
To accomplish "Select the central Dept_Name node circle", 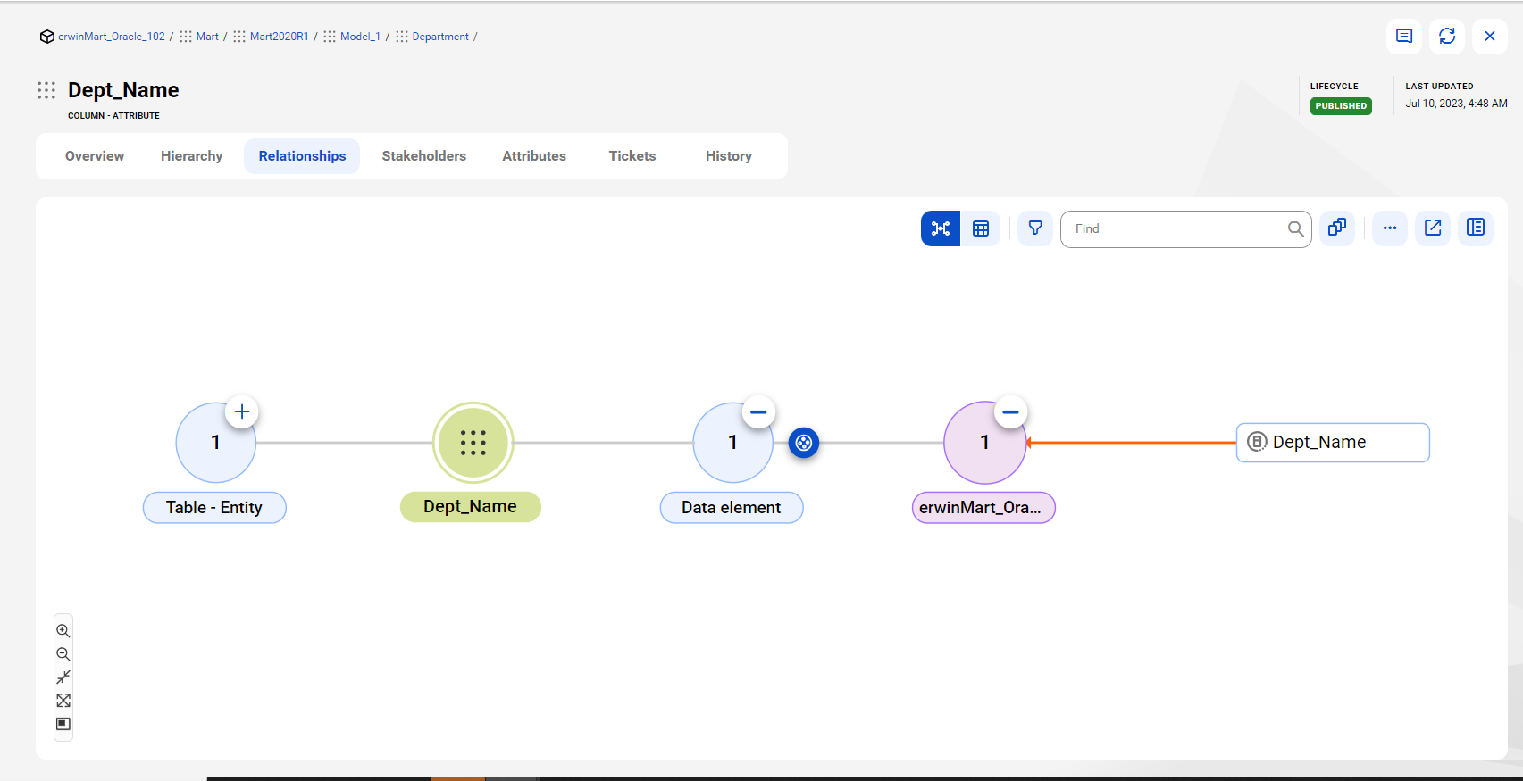I will pos(473,443).
